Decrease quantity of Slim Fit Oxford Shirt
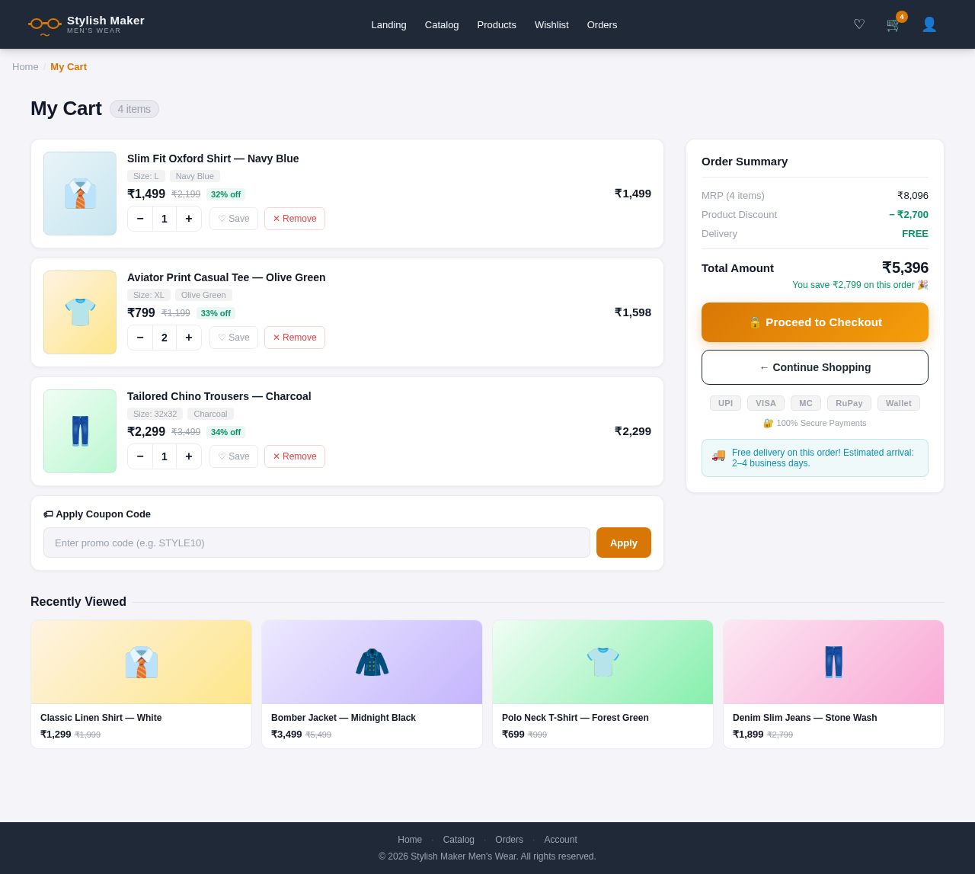The height and width of the screenshot is (874, 975). (140, 219)
